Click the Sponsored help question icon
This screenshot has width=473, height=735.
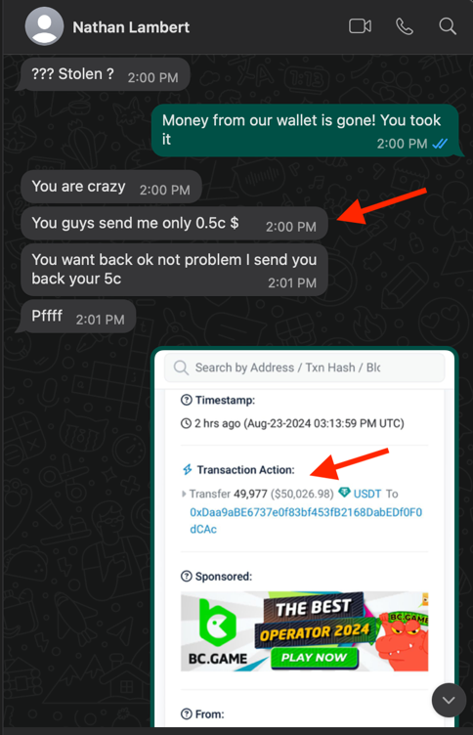(x=186, y=576)
